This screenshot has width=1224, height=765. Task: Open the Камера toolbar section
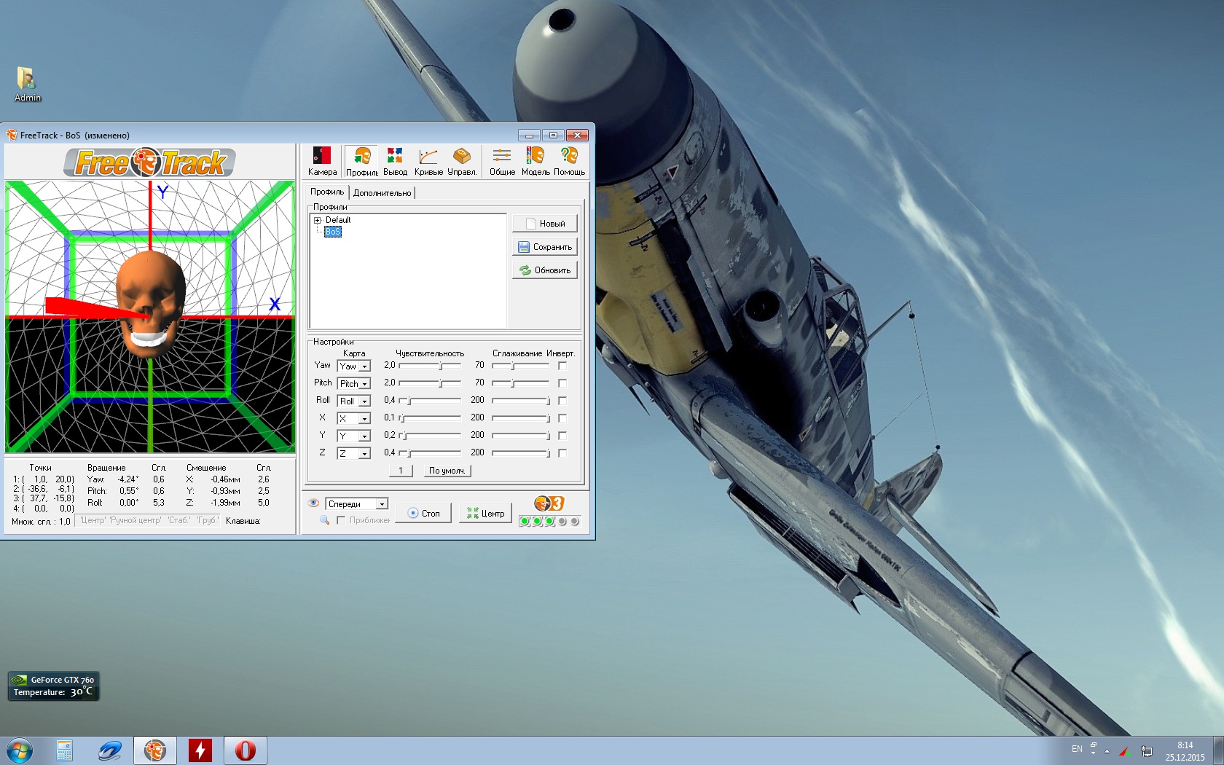click(322, 161)
